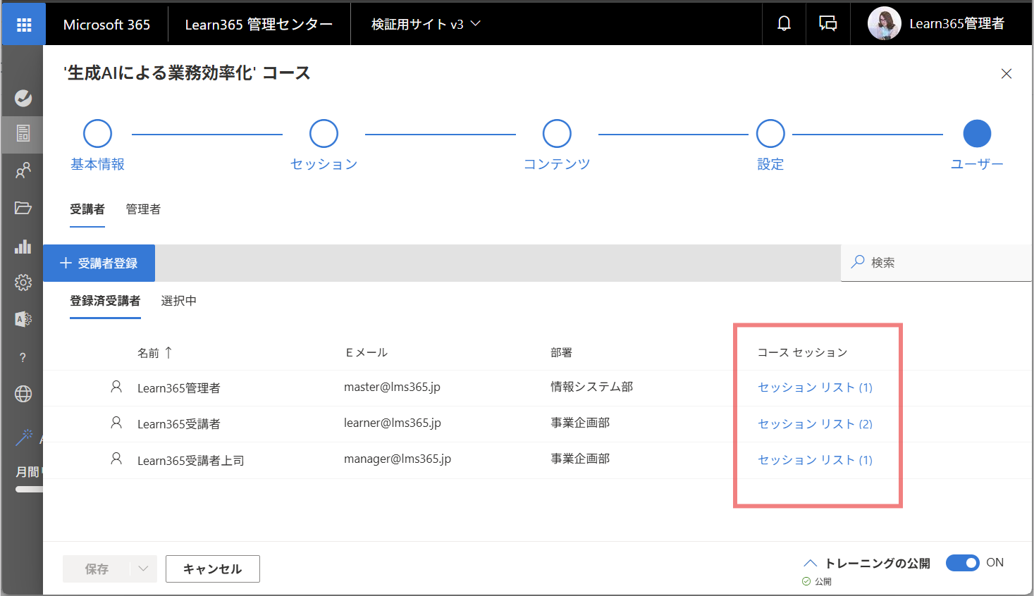Click Learn365 管理センター header link
The height and width of the screenshot is (596, 1034).
coord(259,25)
